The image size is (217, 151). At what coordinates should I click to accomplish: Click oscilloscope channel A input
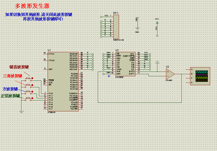pos(192,69)
